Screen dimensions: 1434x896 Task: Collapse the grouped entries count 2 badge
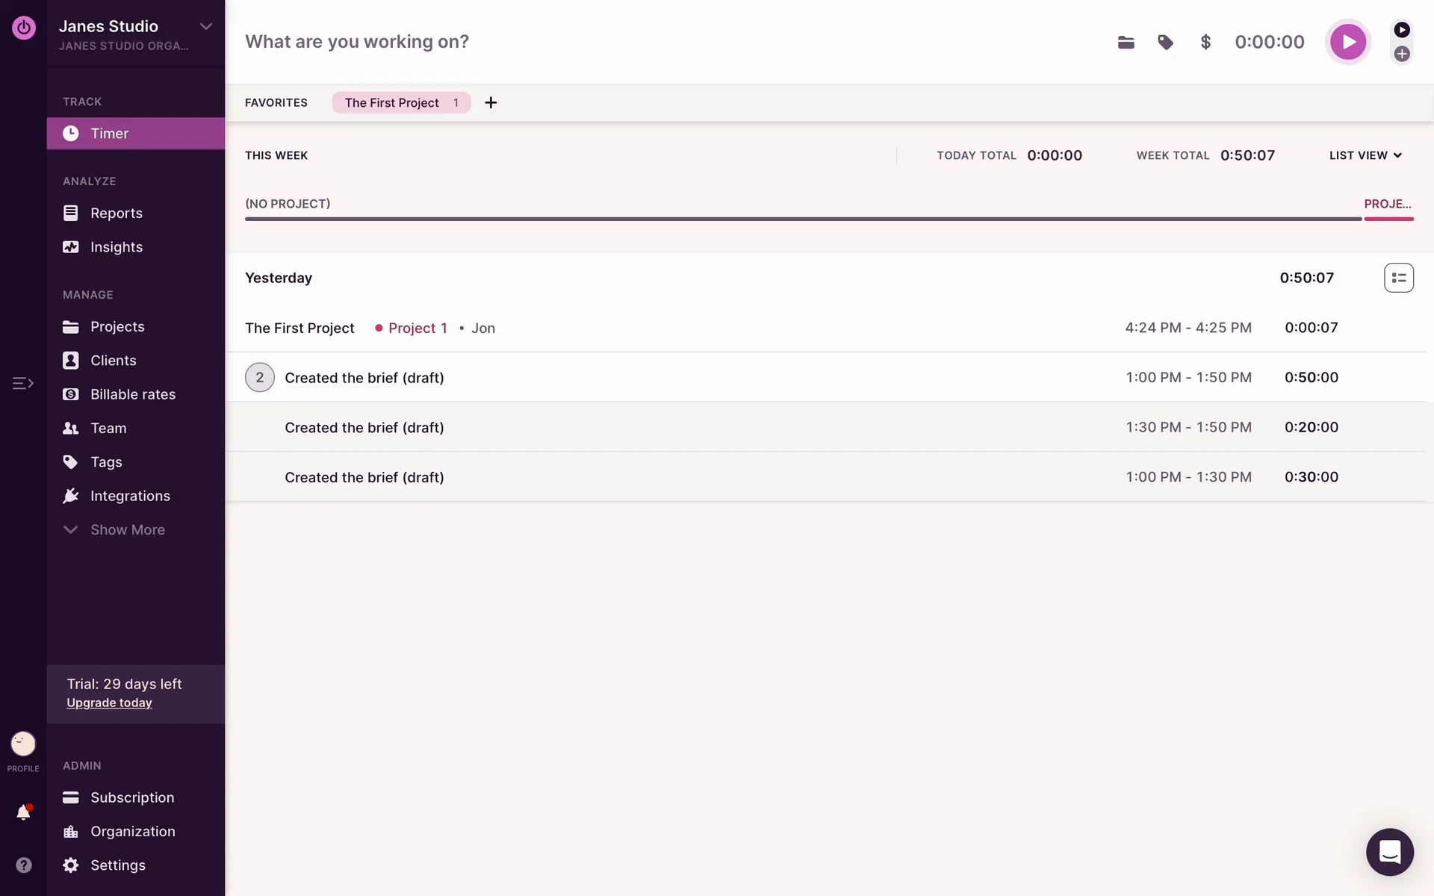tap(259, 378)
